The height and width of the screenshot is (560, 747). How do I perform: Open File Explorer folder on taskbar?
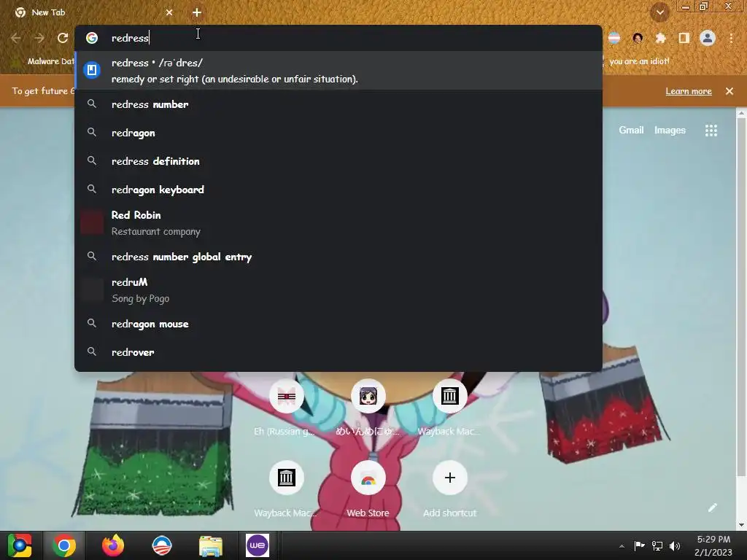211,545
